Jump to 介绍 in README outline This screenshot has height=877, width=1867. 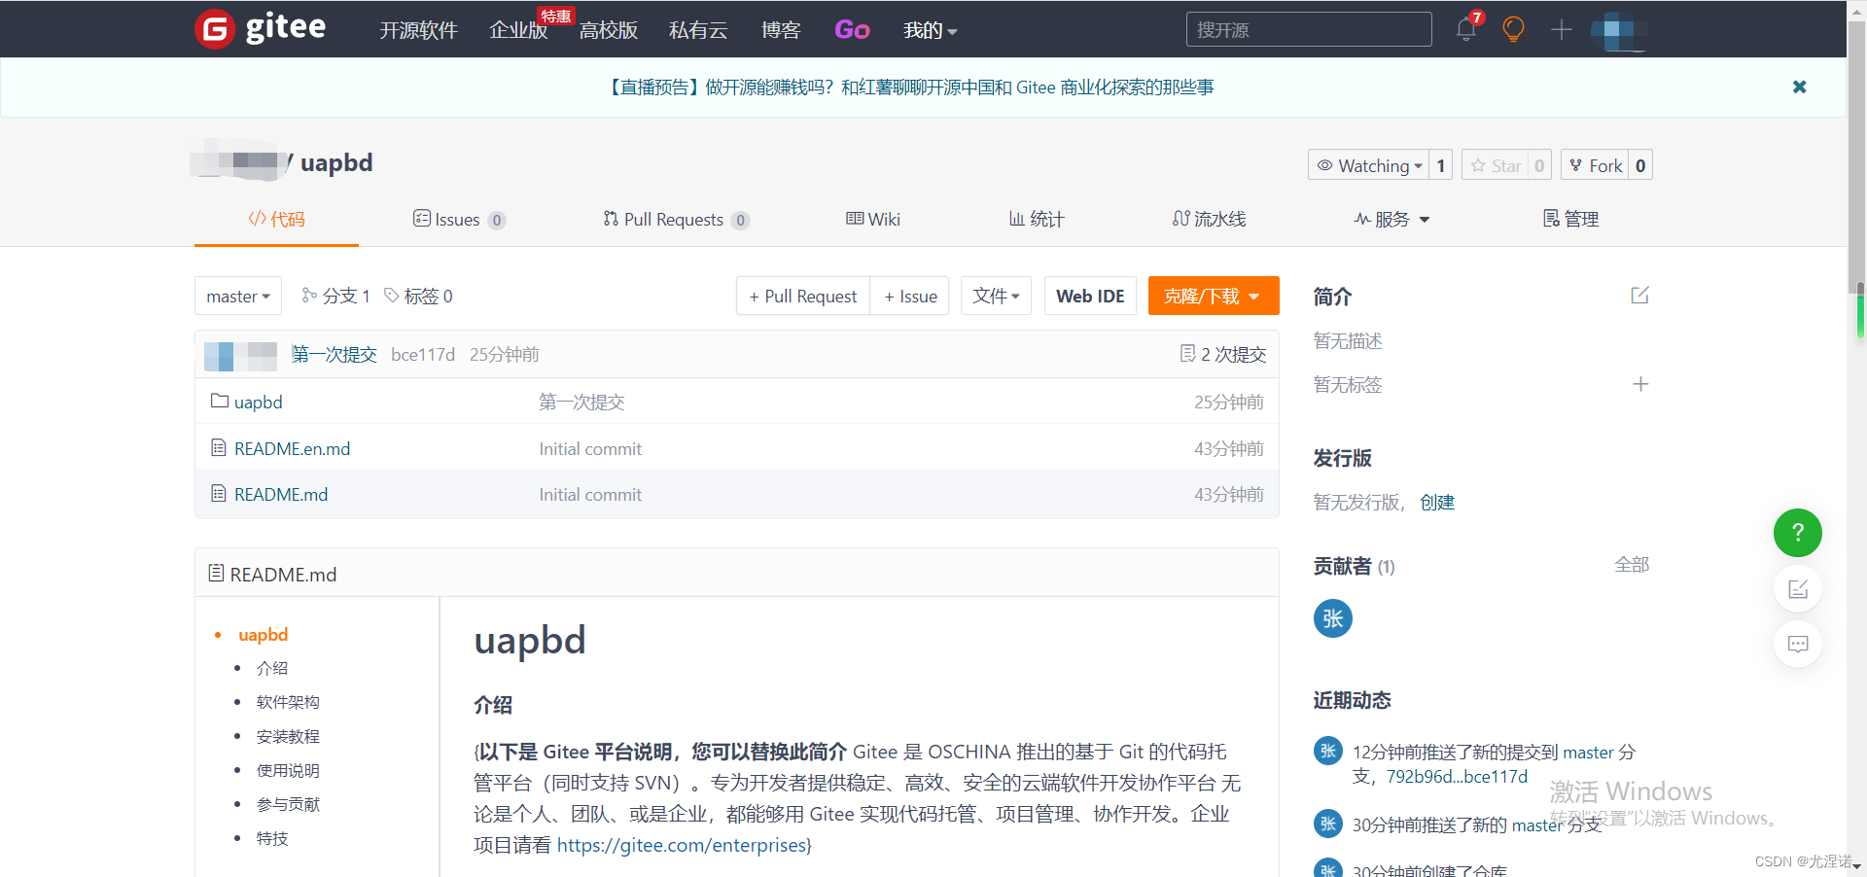point(272,668)
